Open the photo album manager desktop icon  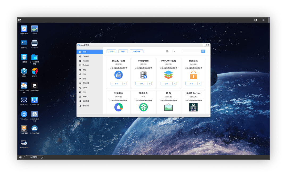(x=34, y=86)
